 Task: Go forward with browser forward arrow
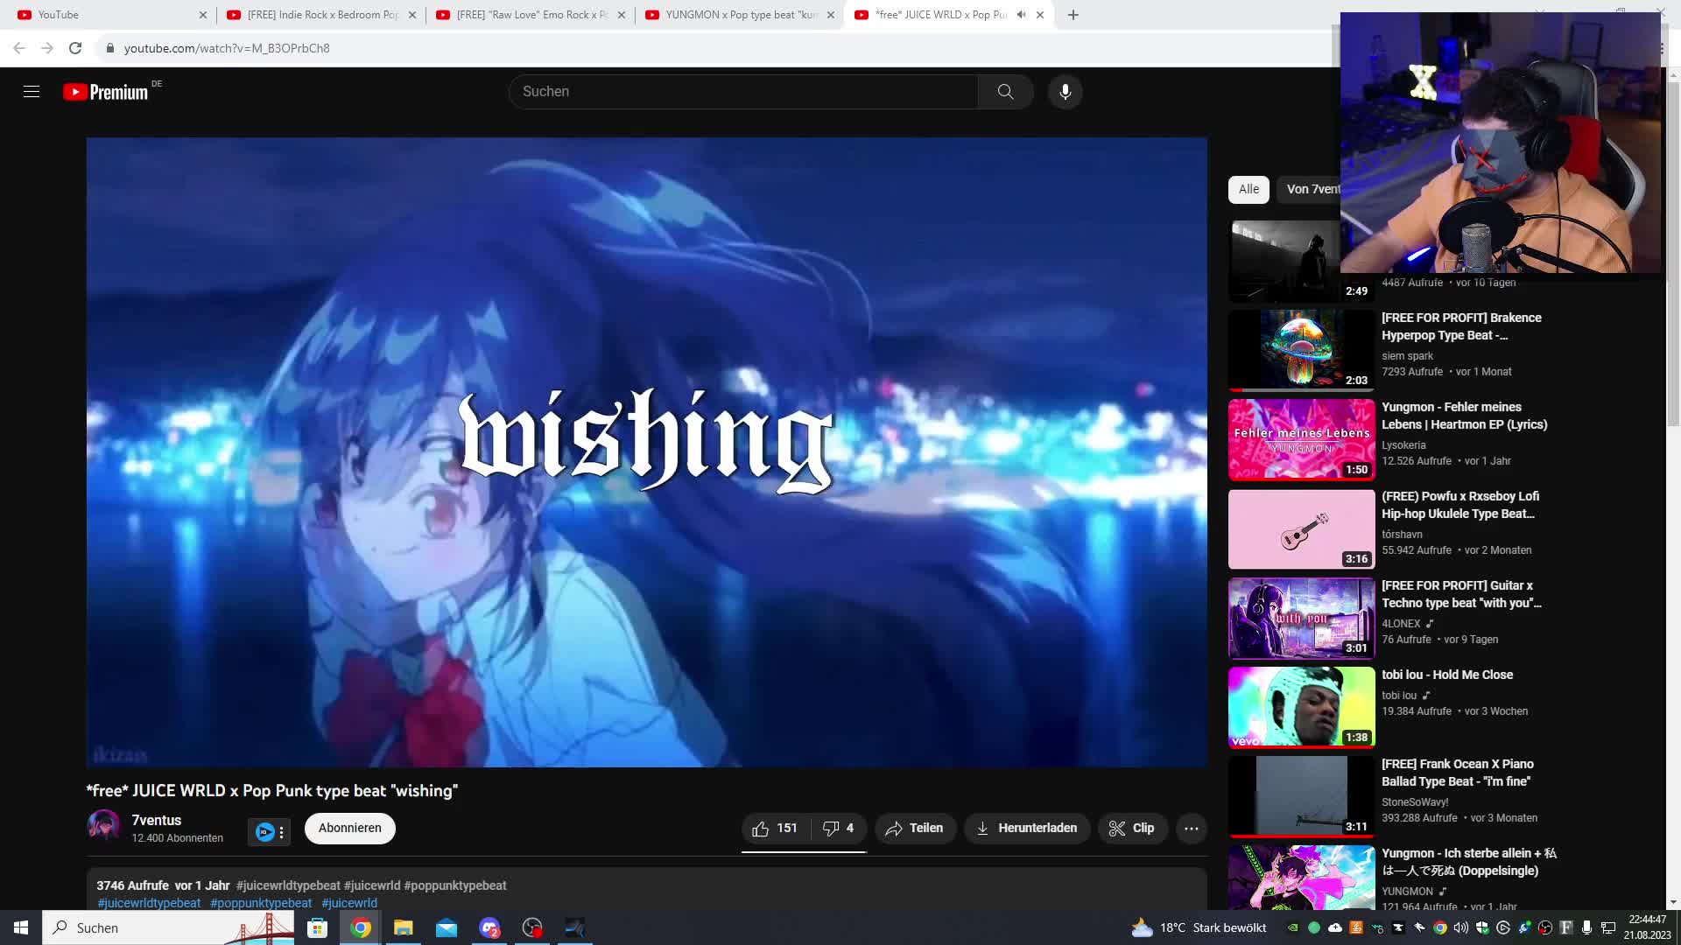tap(47, 48)
